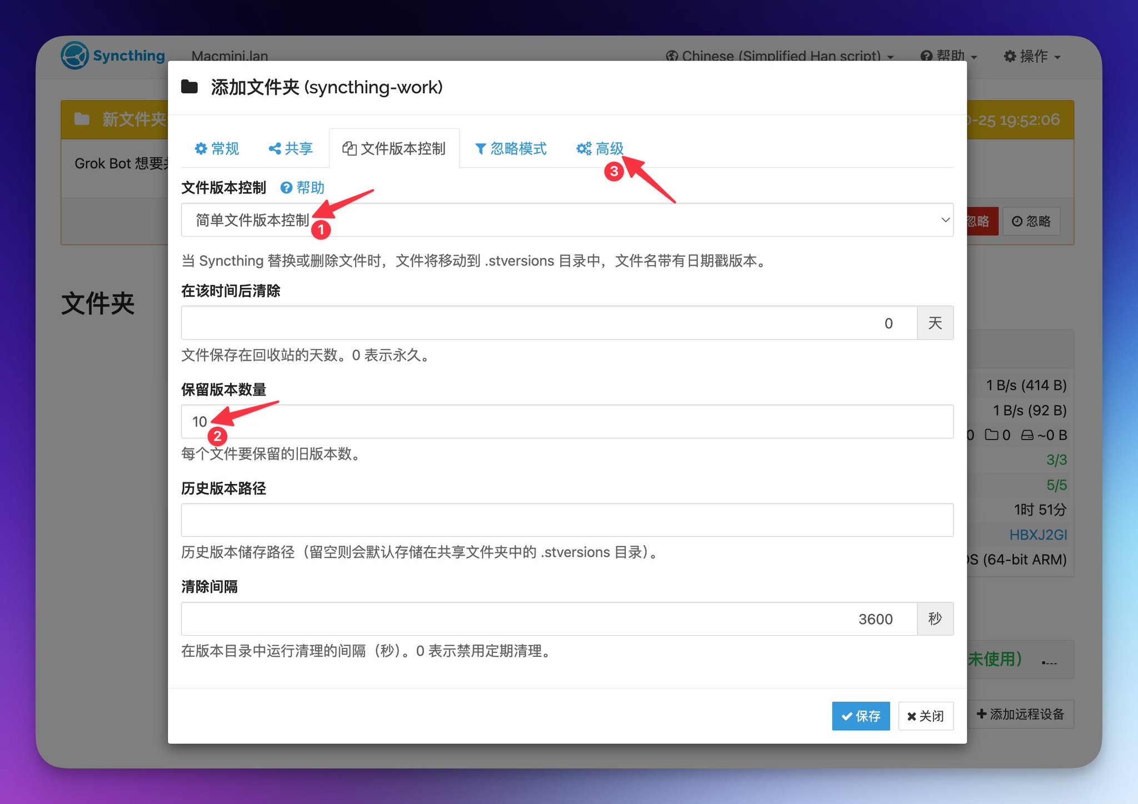Click the 3/3 status value

pyautogui.click(x=1057, y=460)
